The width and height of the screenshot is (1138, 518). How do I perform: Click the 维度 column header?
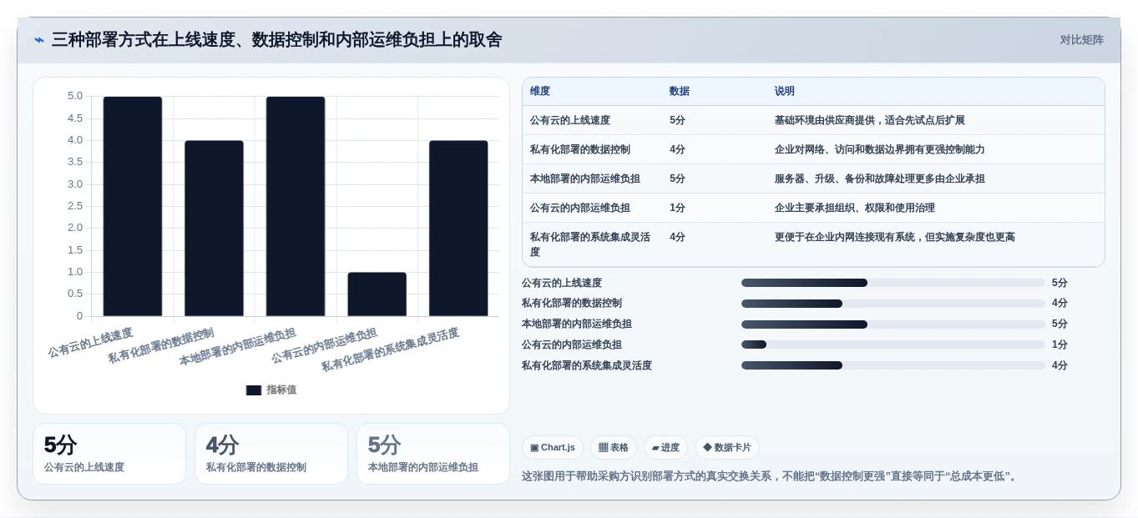coord(540,92)
